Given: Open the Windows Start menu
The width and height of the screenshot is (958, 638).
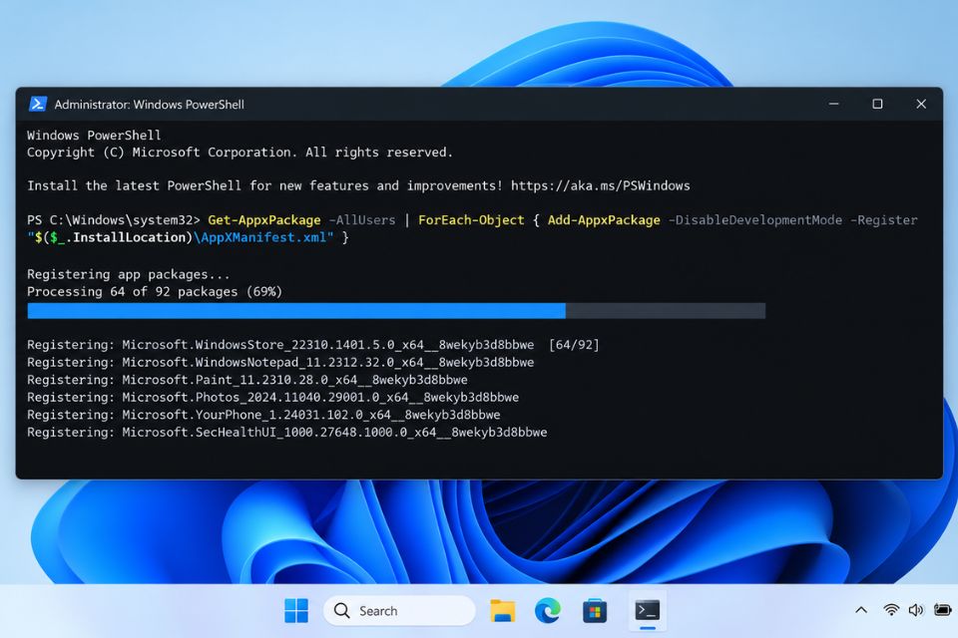Looking at the screenshot, I should 296,610.
